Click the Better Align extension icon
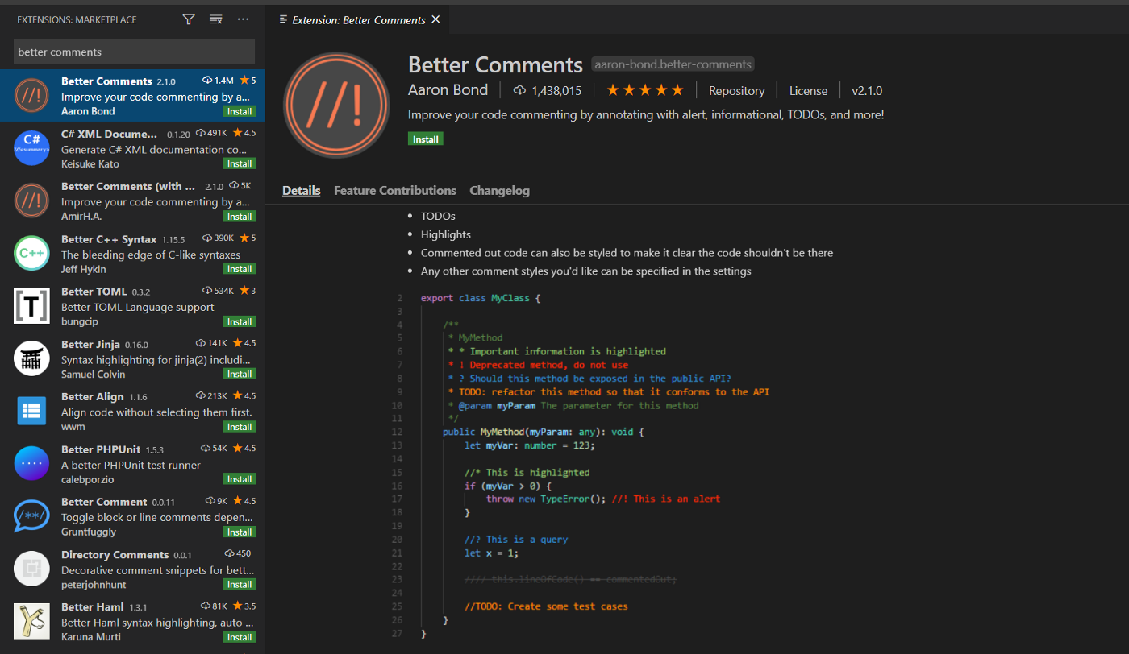 (x=31, y=411)
